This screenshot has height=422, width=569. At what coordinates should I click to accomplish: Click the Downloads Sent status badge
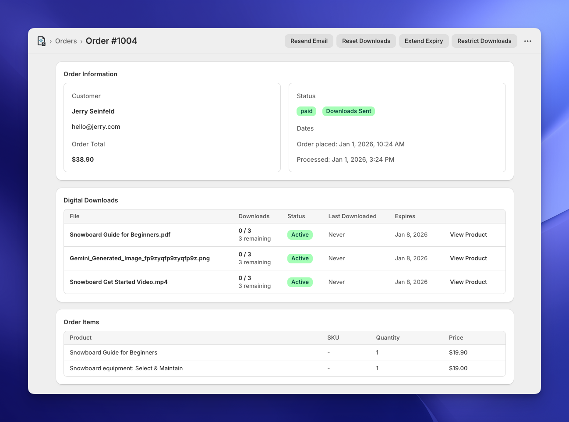point(348,111)
